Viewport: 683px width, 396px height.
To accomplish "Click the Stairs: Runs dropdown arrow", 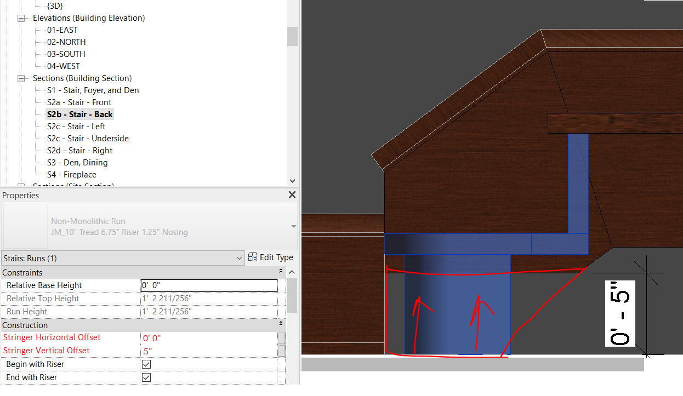I will coord(238,257).
